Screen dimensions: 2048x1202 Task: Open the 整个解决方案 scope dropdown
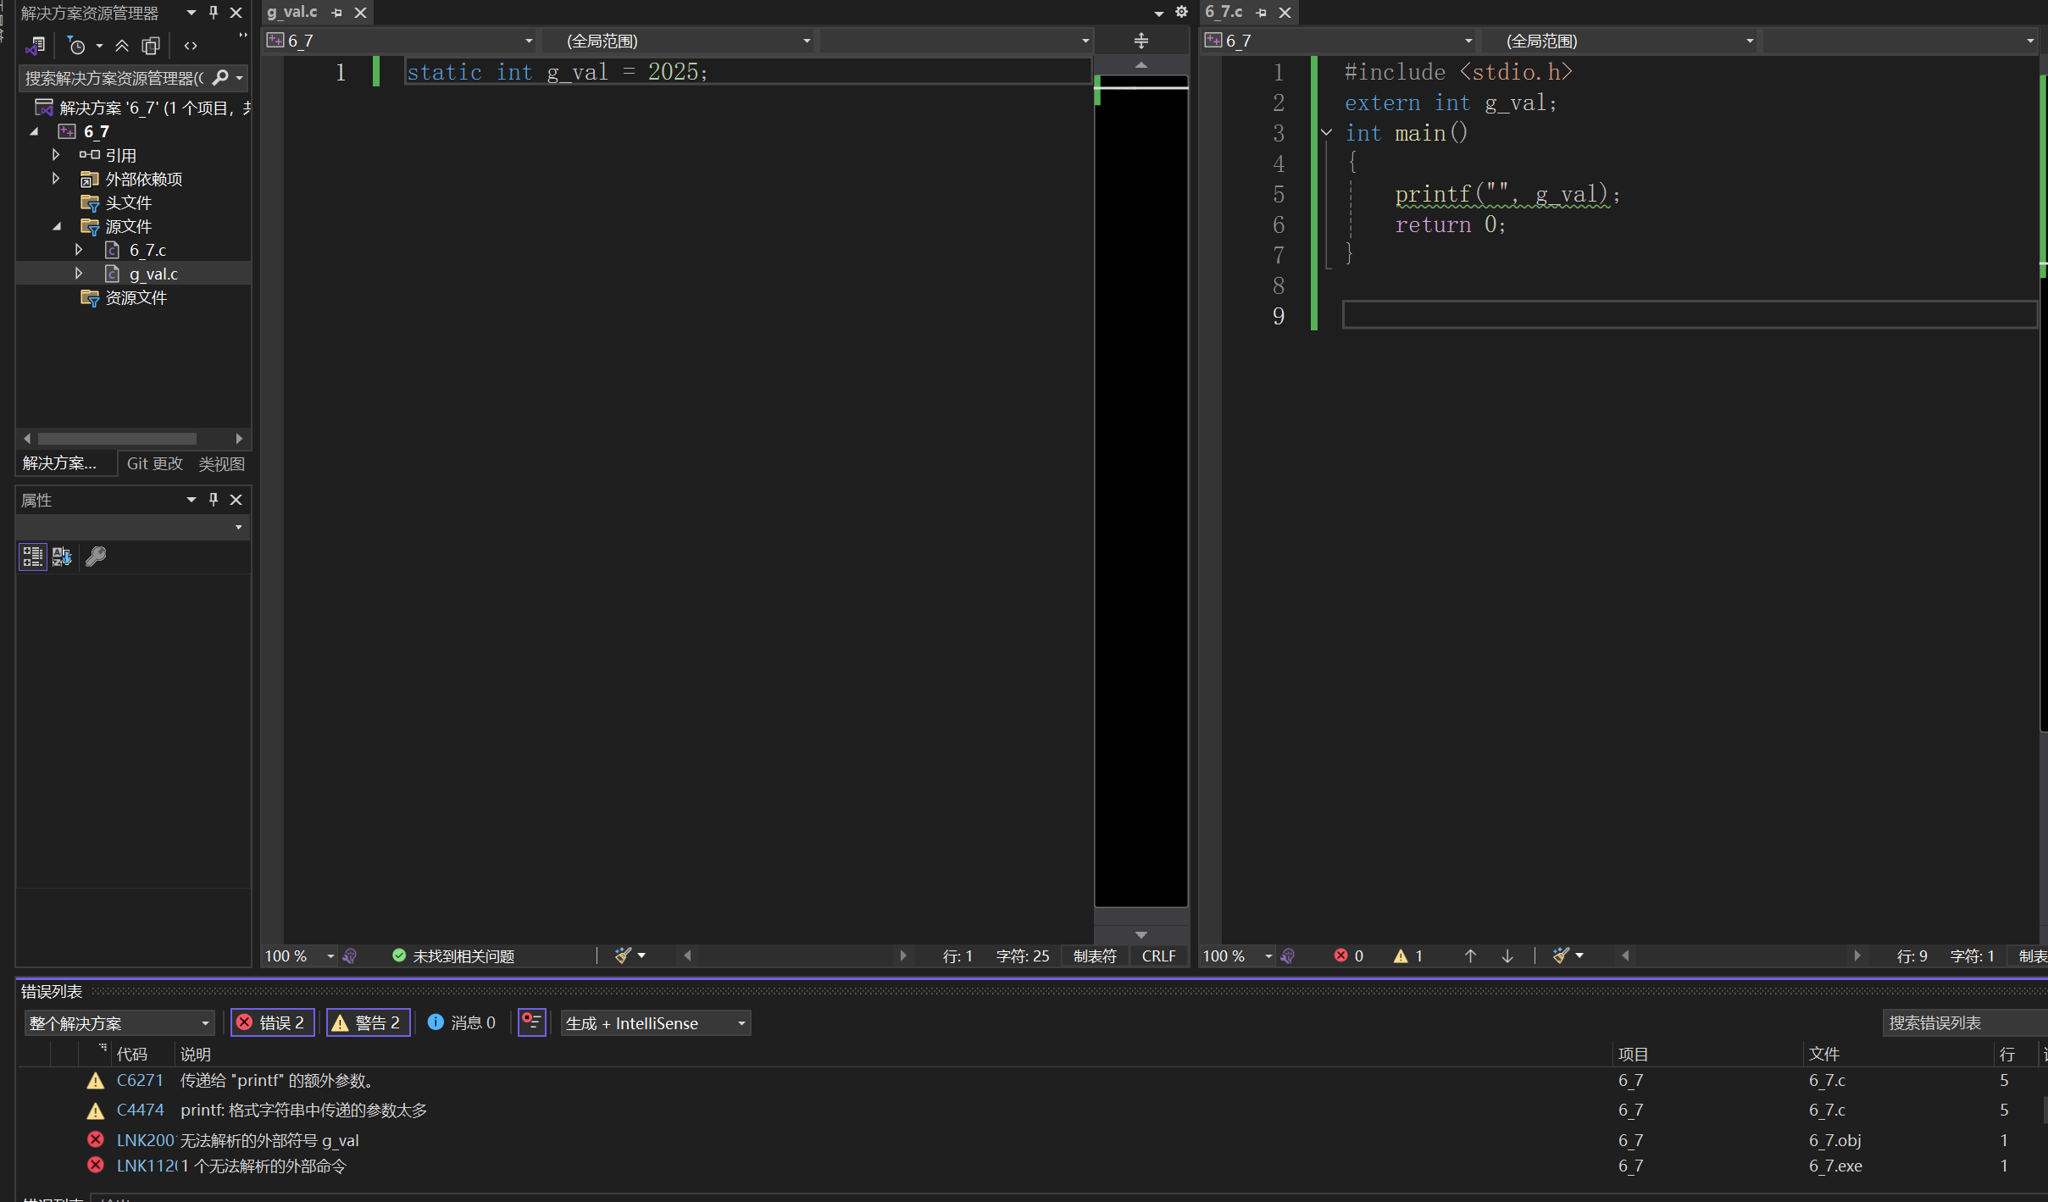(x=119, y=1022)
